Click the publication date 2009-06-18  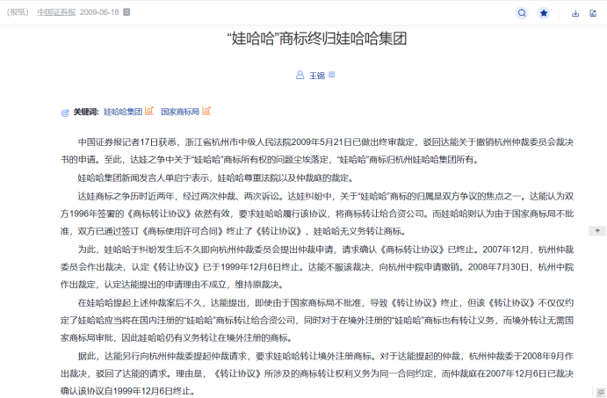(x=99, y=12)
